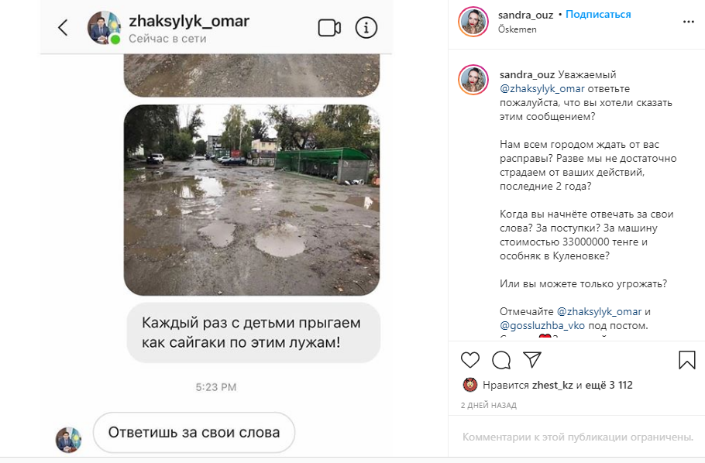Save the post with the bookmark icon
Viewport: 705px width, 463px height.
[686, 359]
